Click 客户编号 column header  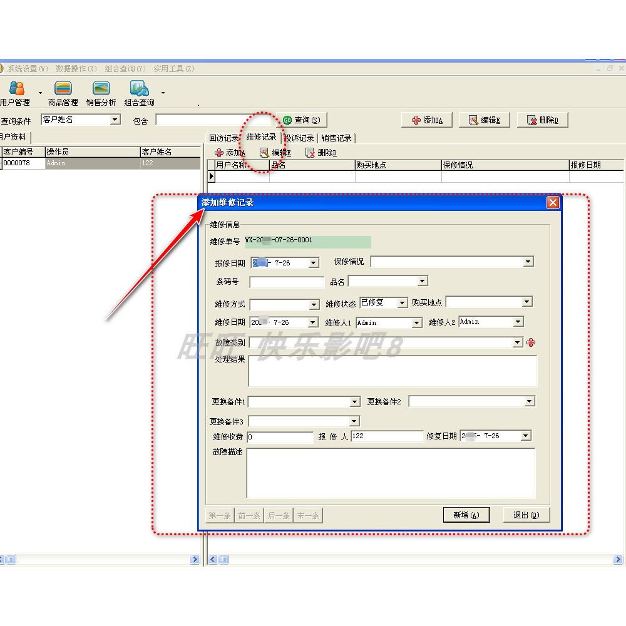coord(23,151)
